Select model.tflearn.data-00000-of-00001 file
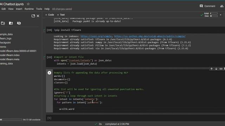This screenshot has width=225, height=126. (18, 51)
